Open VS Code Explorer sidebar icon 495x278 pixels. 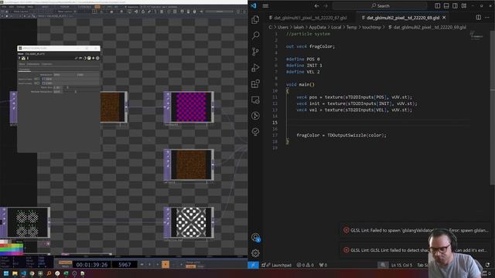click(255, 19)
